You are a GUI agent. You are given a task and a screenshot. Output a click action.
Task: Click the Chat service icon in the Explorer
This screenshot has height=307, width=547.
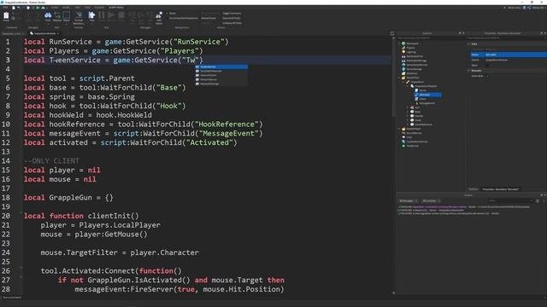click(403, 137)
